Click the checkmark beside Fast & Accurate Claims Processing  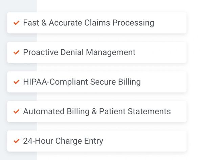click(x=16, y=23)
